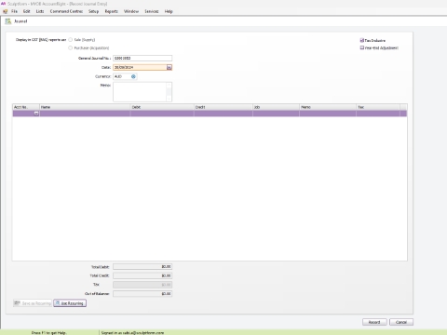Click the Acct No. column header

tap(26, 107)
